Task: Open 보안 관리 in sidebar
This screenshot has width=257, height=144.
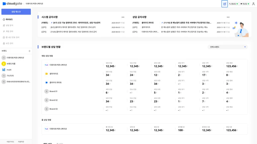Action: [9, 43]
